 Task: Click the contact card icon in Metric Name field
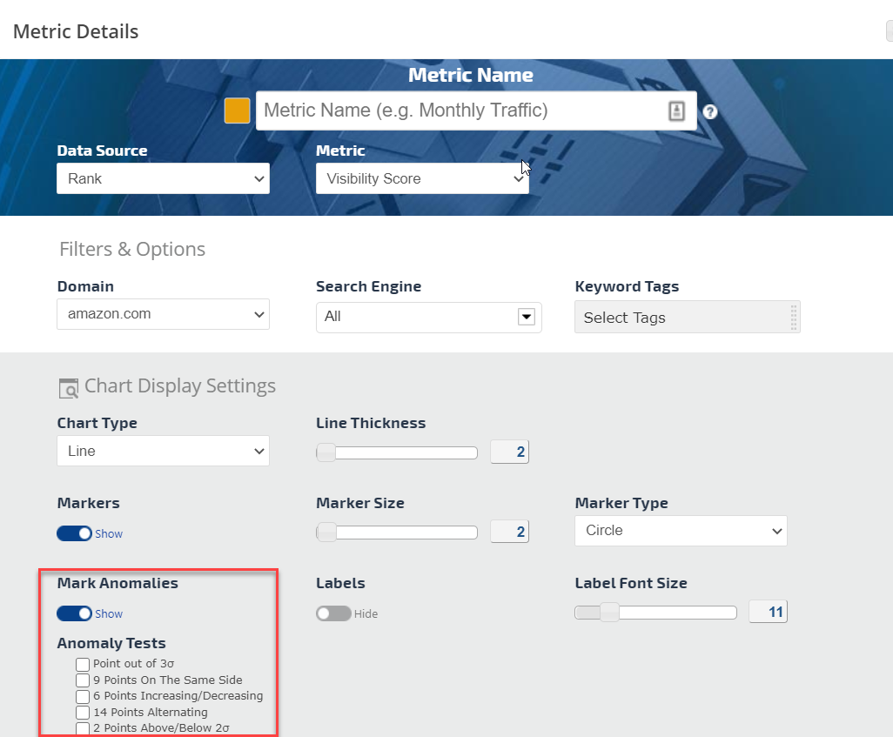(x=676, y=111)
